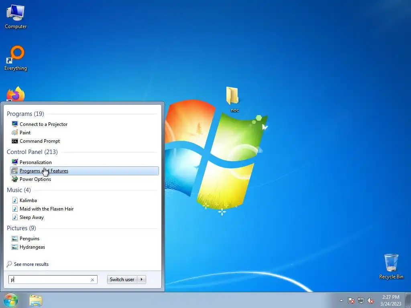Click the taskbar clock showing 2:27 PM
Image resolution: width=411 pixels, height=308 pixels.
(x=391, y=300)
